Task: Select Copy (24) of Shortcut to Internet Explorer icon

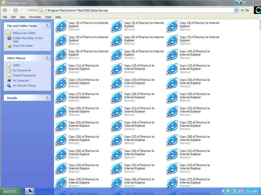Action: [117, 126]
